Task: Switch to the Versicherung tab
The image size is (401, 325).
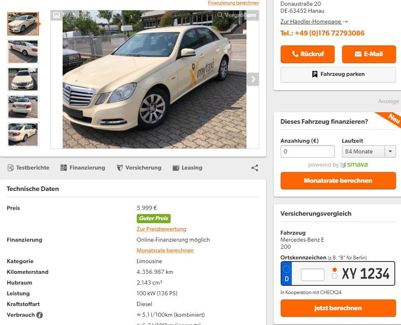Action: 139,168
